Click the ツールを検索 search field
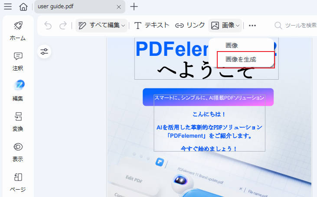The width and height of the screenshot is (317, 197). [296, 26]
